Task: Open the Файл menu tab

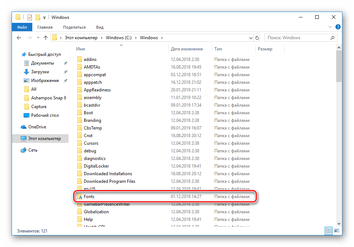Action: (x=22, y=27)
